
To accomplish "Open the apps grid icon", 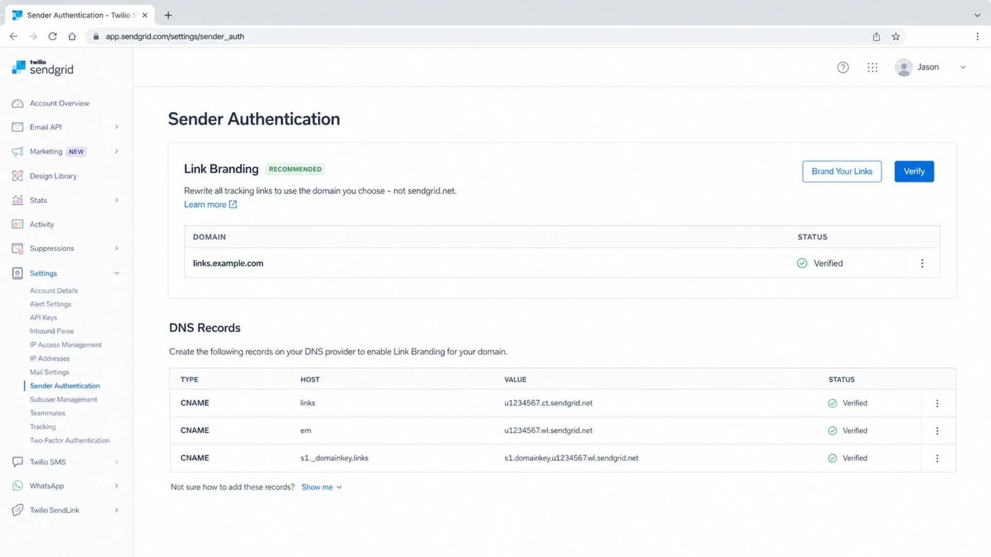I will coord(872,68).
